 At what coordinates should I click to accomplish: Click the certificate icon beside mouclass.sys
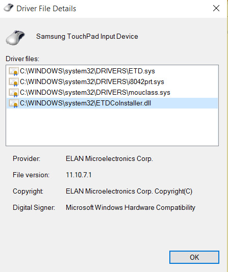[x=14, y=93]
